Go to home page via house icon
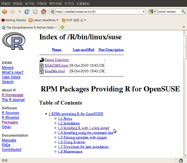187x163 pixels. [x=44, y=12]
